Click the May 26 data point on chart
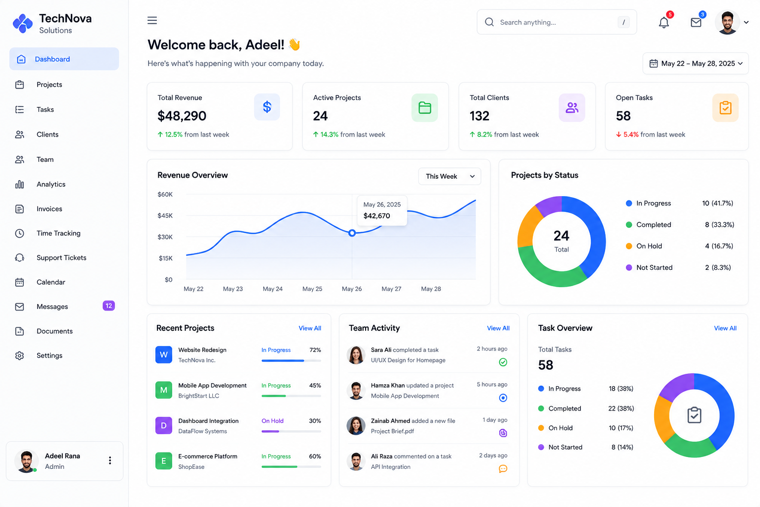This screenshot has width=760, height=507. pos(352,233)
